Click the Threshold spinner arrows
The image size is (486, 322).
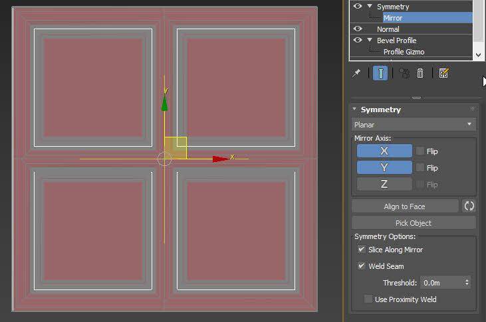click(x=467, y=283)
